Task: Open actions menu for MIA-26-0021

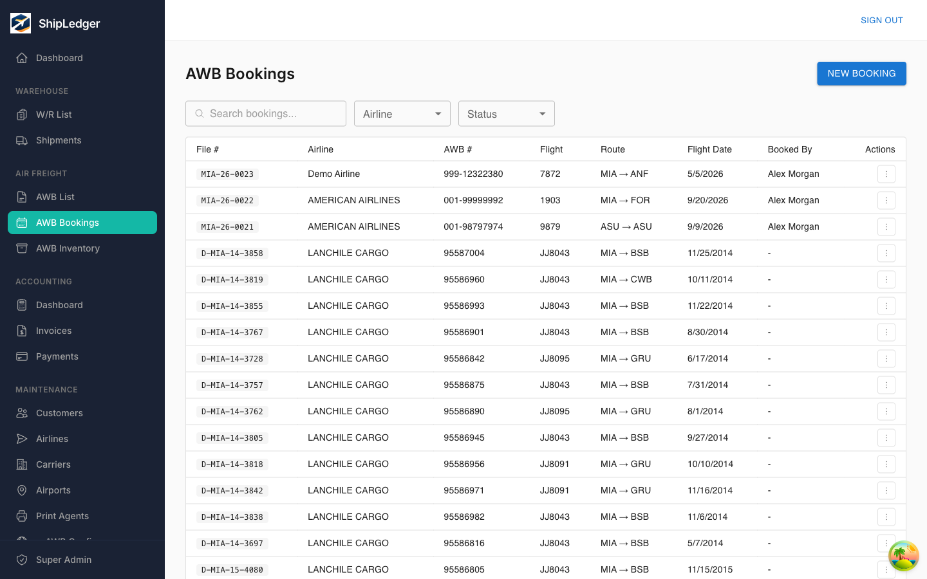Action: tap(886, 227)
